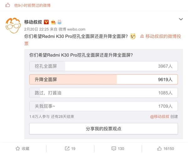Select the 升降全面屏 poll option
188x154 pixels.
[103, 80]
